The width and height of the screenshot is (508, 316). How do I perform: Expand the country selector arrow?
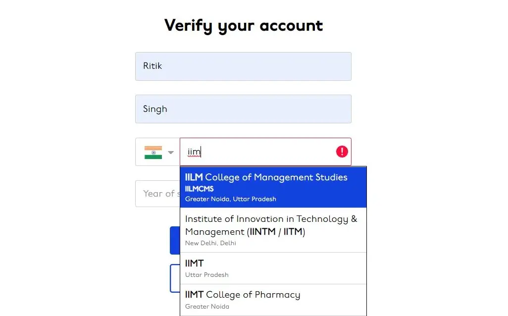tap(171, 153)
